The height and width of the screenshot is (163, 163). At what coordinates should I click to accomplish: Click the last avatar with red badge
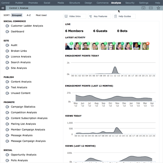point(145,46)
